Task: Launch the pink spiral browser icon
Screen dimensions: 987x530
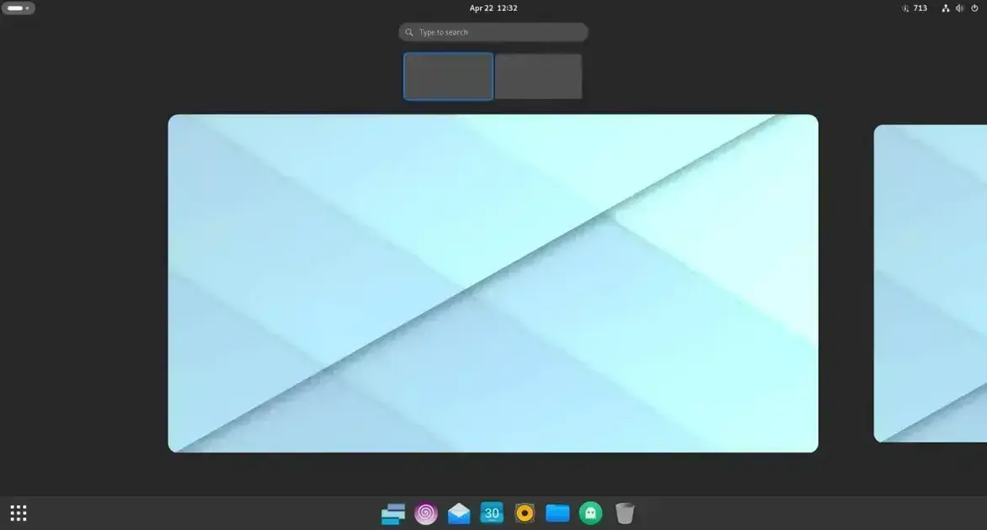Action: point(426,514)
